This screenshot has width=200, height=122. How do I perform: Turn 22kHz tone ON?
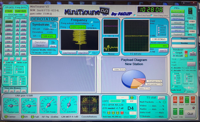pos(20,81)
